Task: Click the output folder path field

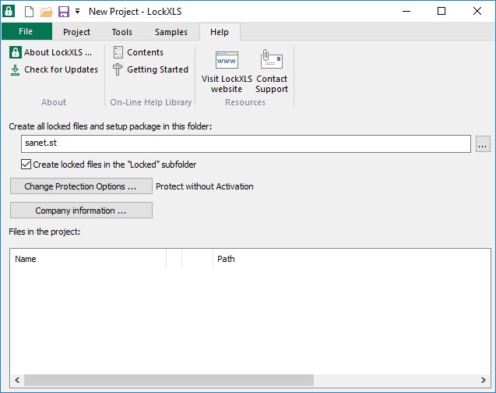Action: (246, 143)
